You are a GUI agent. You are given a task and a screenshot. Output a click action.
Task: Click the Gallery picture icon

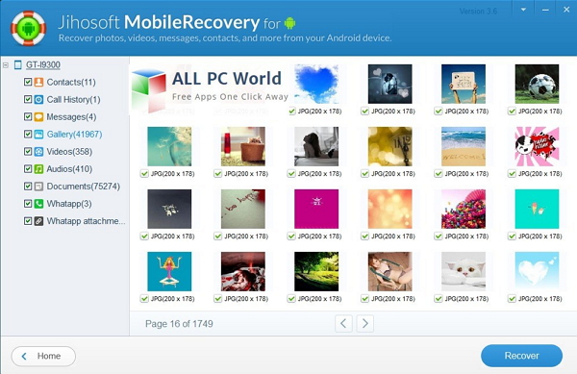coord(38,135)
